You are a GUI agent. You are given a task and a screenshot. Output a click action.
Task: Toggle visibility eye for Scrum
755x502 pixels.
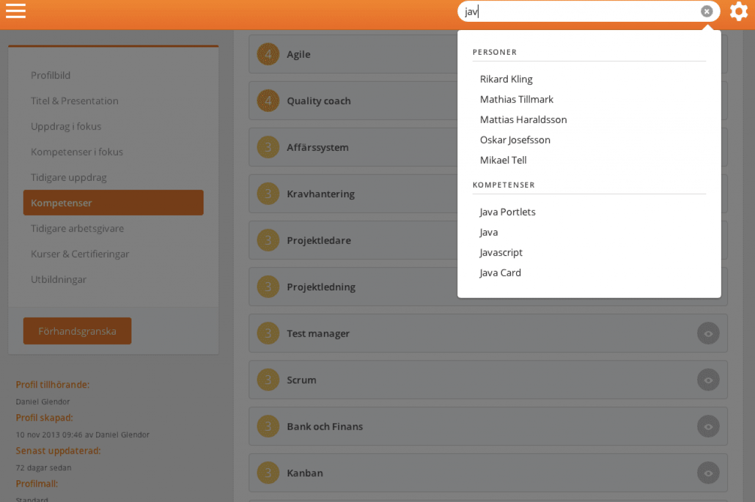[x=708, y=380]
